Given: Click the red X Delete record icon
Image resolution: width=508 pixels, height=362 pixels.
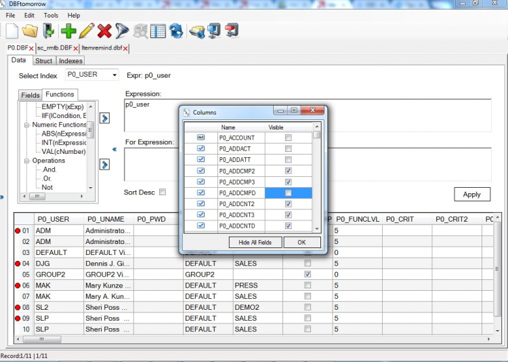Looking at the screenshot, I should pos(104,31).
